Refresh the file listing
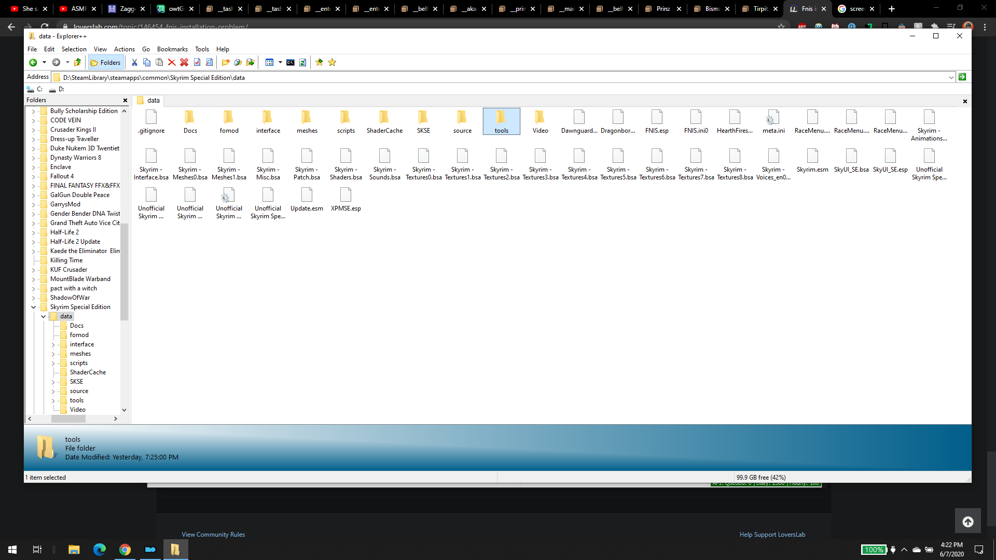This screenshot has height=560, width=996. (303, 63)
